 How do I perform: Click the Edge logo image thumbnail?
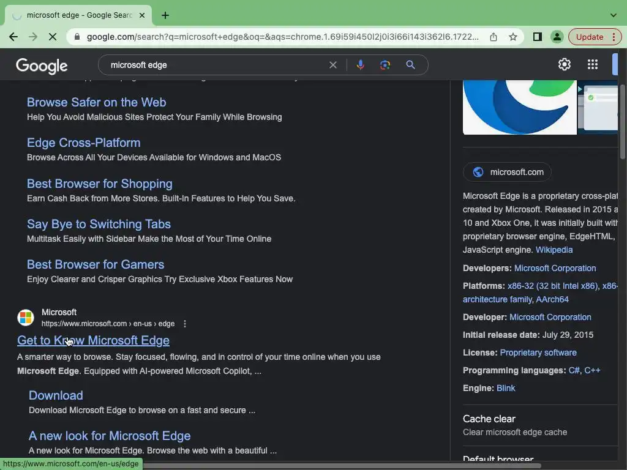tap(519, 107)
